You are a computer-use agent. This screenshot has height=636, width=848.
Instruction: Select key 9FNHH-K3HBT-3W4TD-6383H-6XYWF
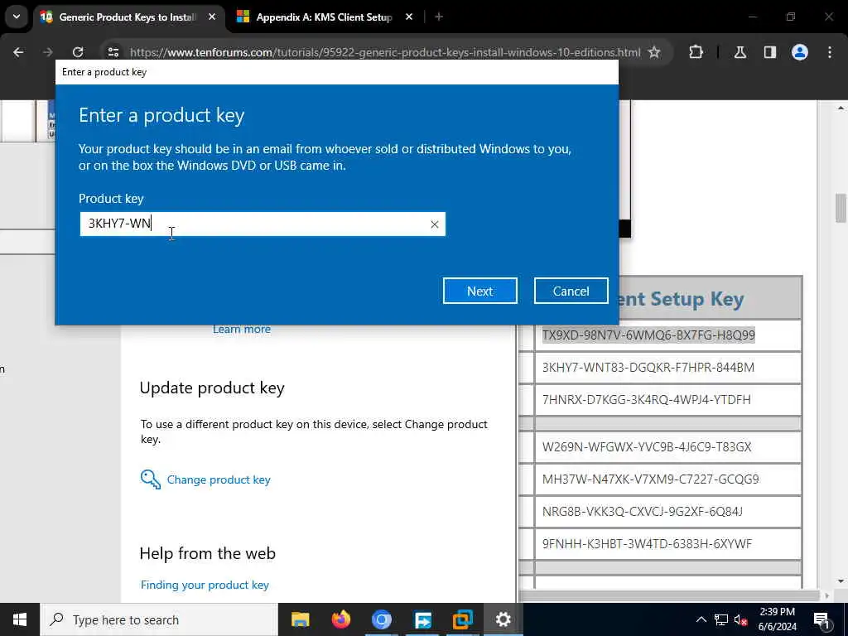coord(647,544)
